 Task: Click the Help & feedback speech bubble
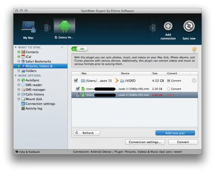[x=17, y=152]
